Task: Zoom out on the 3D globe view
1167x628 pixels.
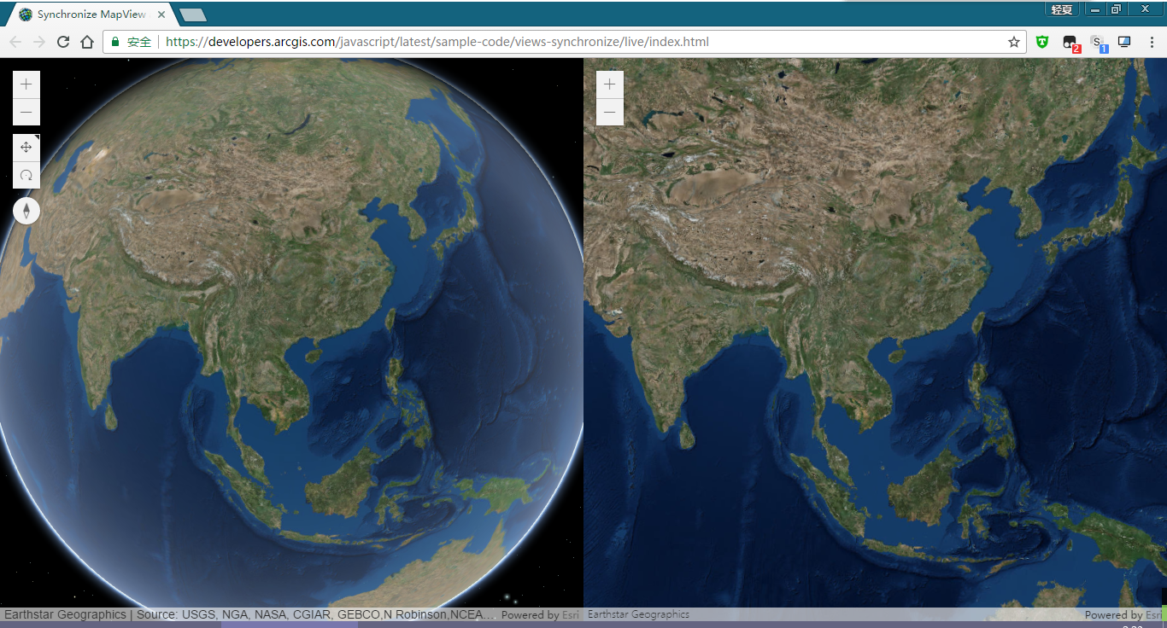Action: (26, 113)
